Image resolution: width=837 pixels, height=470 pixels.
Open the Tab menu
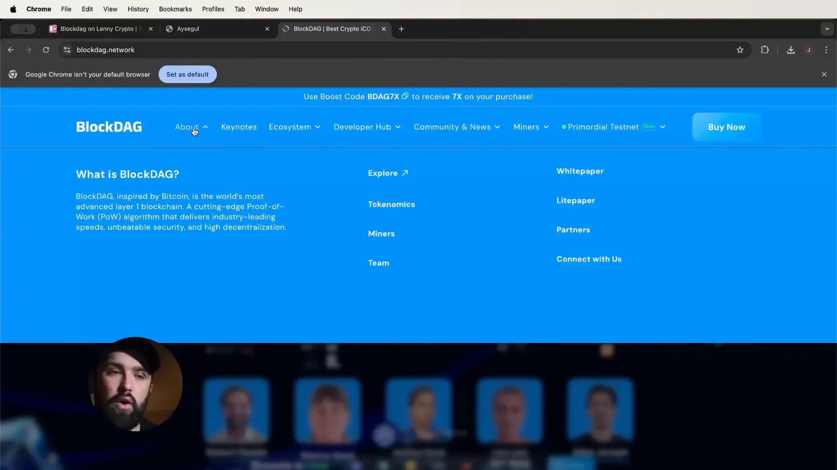[239, 9]
